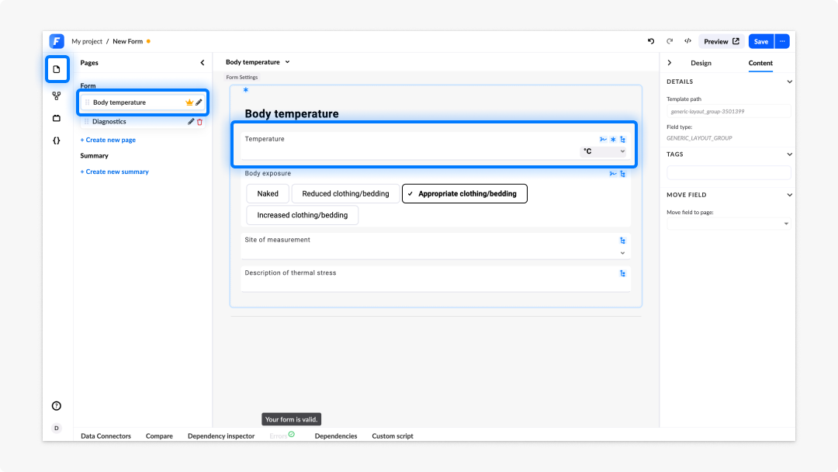The height and width of the screenshot is (472, 838).
Task: Click the crown icon on Body temperature
Action: point(189,102)
